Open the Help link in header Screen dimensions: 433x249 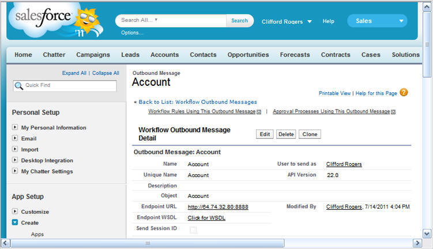pos(328,21)
